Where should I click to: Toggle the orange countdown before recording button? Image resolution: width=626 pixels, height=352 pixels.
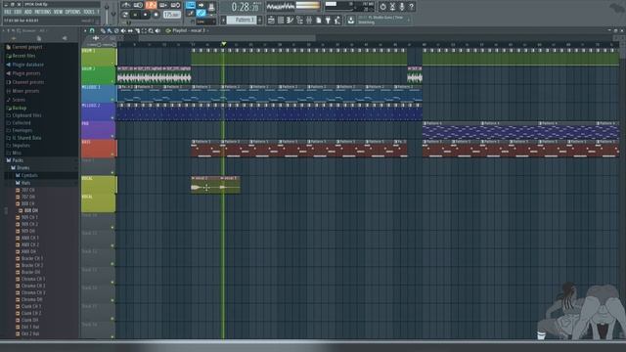click(151, 5)
